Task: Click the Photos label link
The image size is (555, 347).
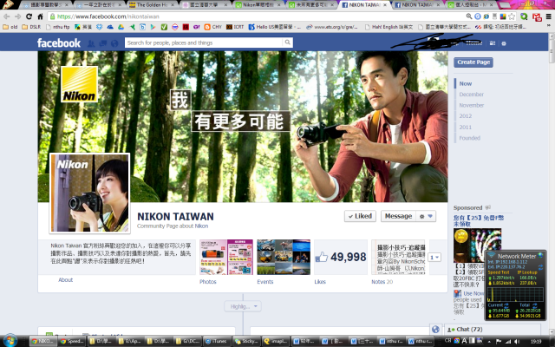Action: pos(208,282)
